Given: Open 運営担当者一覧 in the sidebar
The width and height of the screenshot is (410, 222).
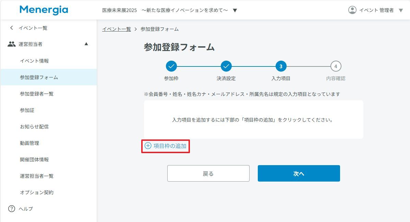Looking at the screenshot, I should click(37, 176).
